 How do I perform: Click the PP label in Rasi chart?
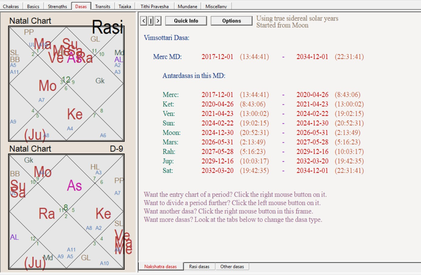pyautogui.click(x=29, y=32)
